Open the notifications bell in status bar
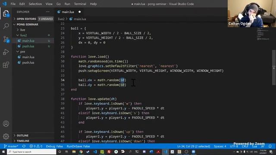The height and width of the screenshot is (155, 276). pyautogui.click(x=270, y=146)
